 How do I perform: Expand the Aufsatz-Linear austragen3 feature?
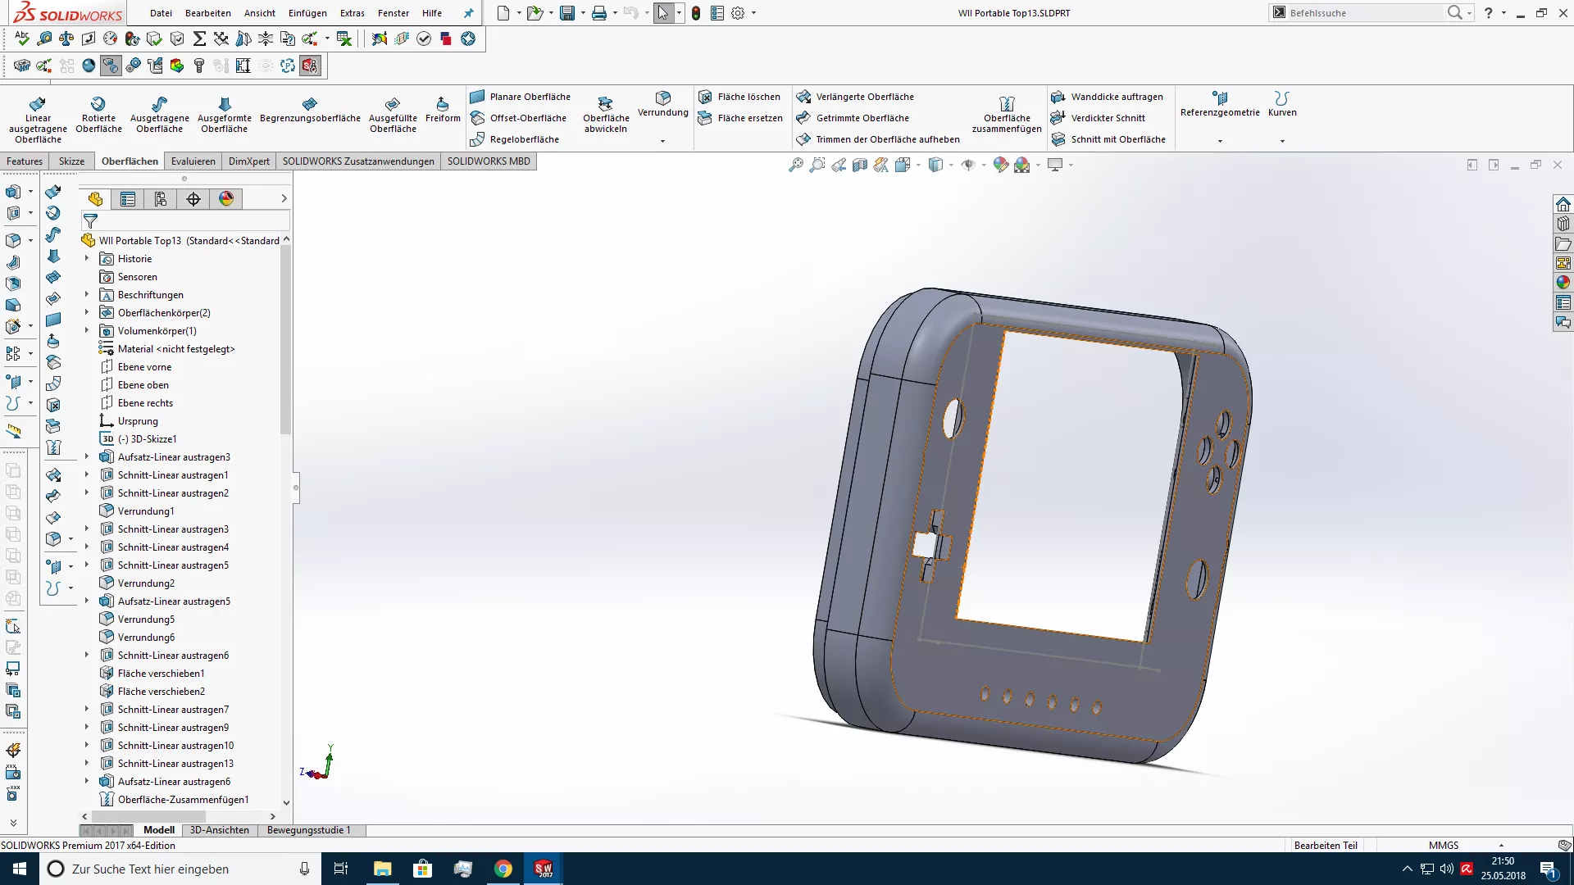(87, 456)
